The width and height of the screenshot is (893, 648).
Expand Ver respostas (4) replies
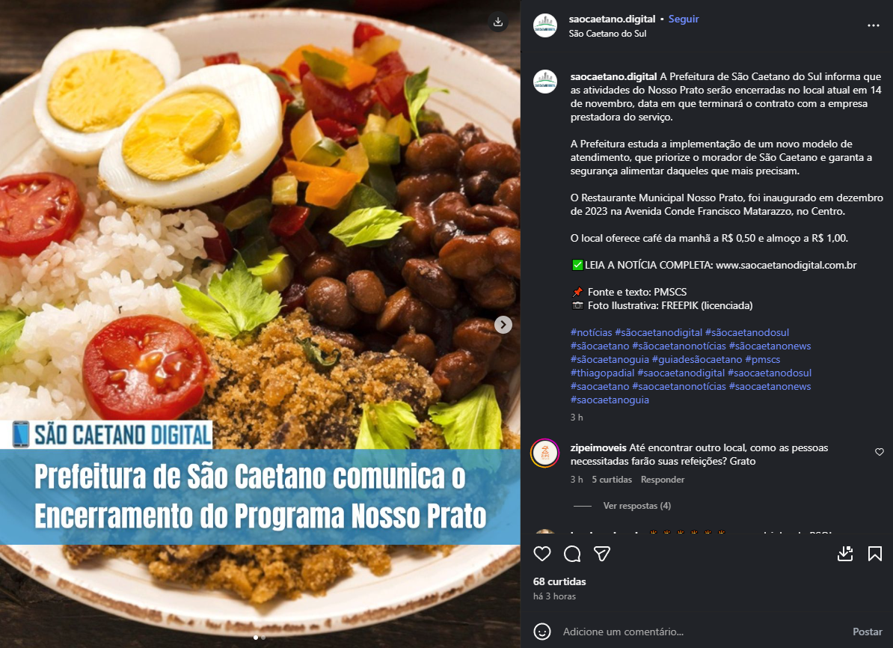click(x=636, y=506)
